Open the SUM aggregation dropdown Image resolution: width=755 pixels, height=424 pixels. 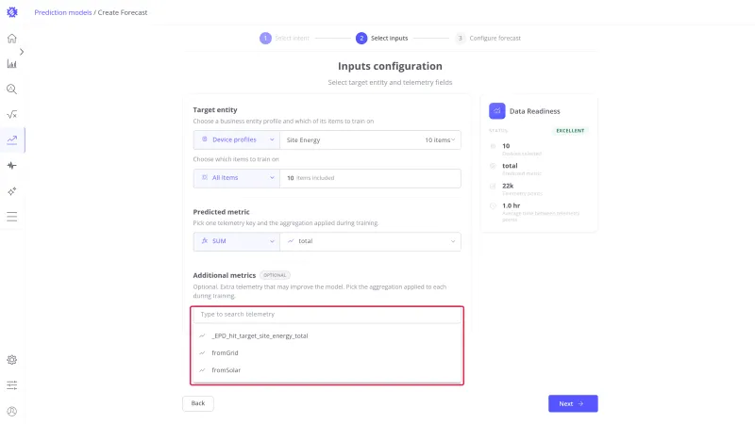click(237, 241)
